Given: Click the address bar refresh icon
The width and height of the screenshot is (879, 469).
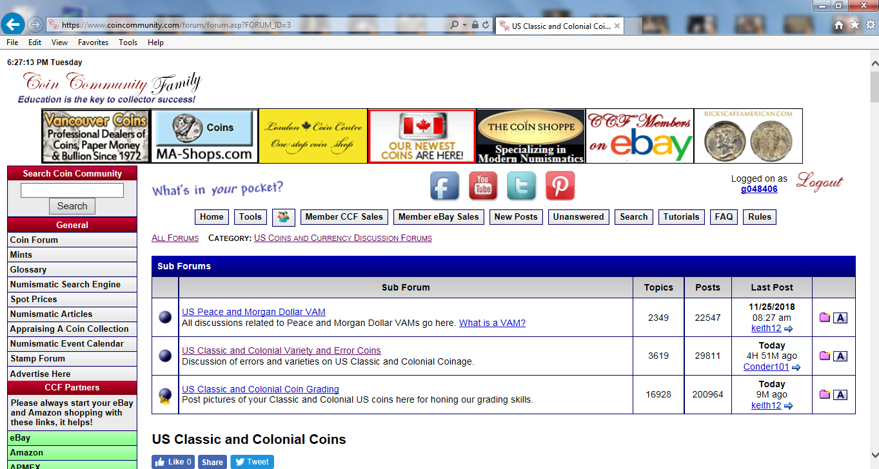Looking at the screenshot, I should click(x=486, y=25).
